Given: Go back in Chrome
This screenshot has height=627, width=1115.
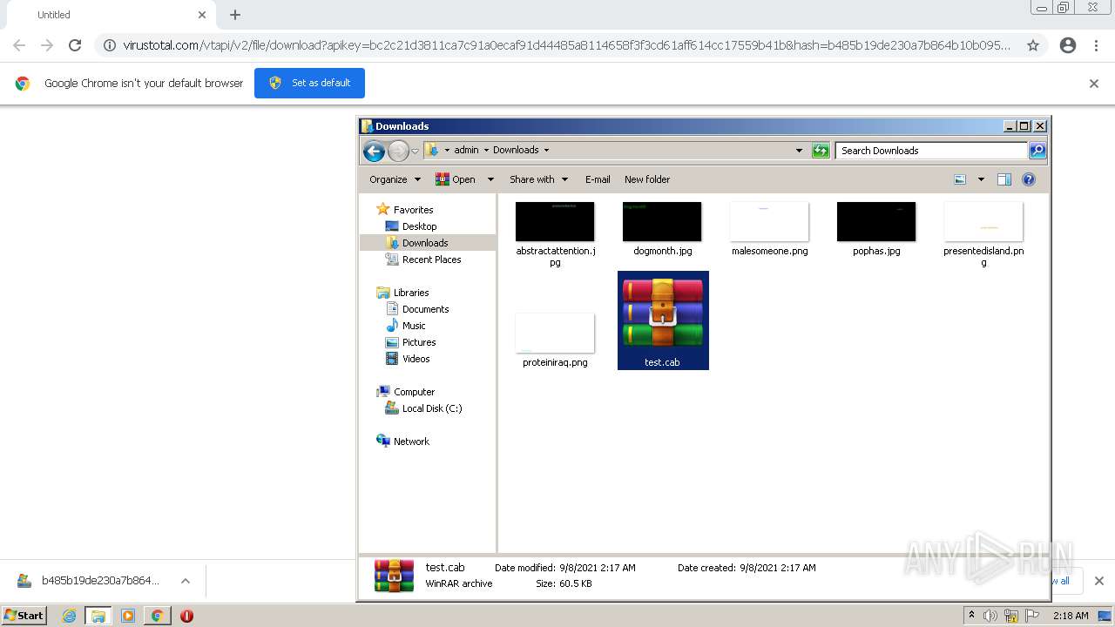Looking at the screenshot, I should coord(19,45).
